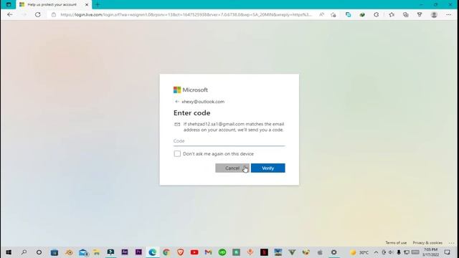Check 'Don't ask me again on this device'

(177, 153)
